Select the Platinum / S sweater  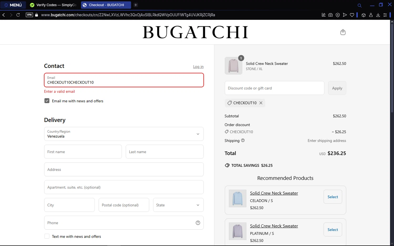point(333,229)
